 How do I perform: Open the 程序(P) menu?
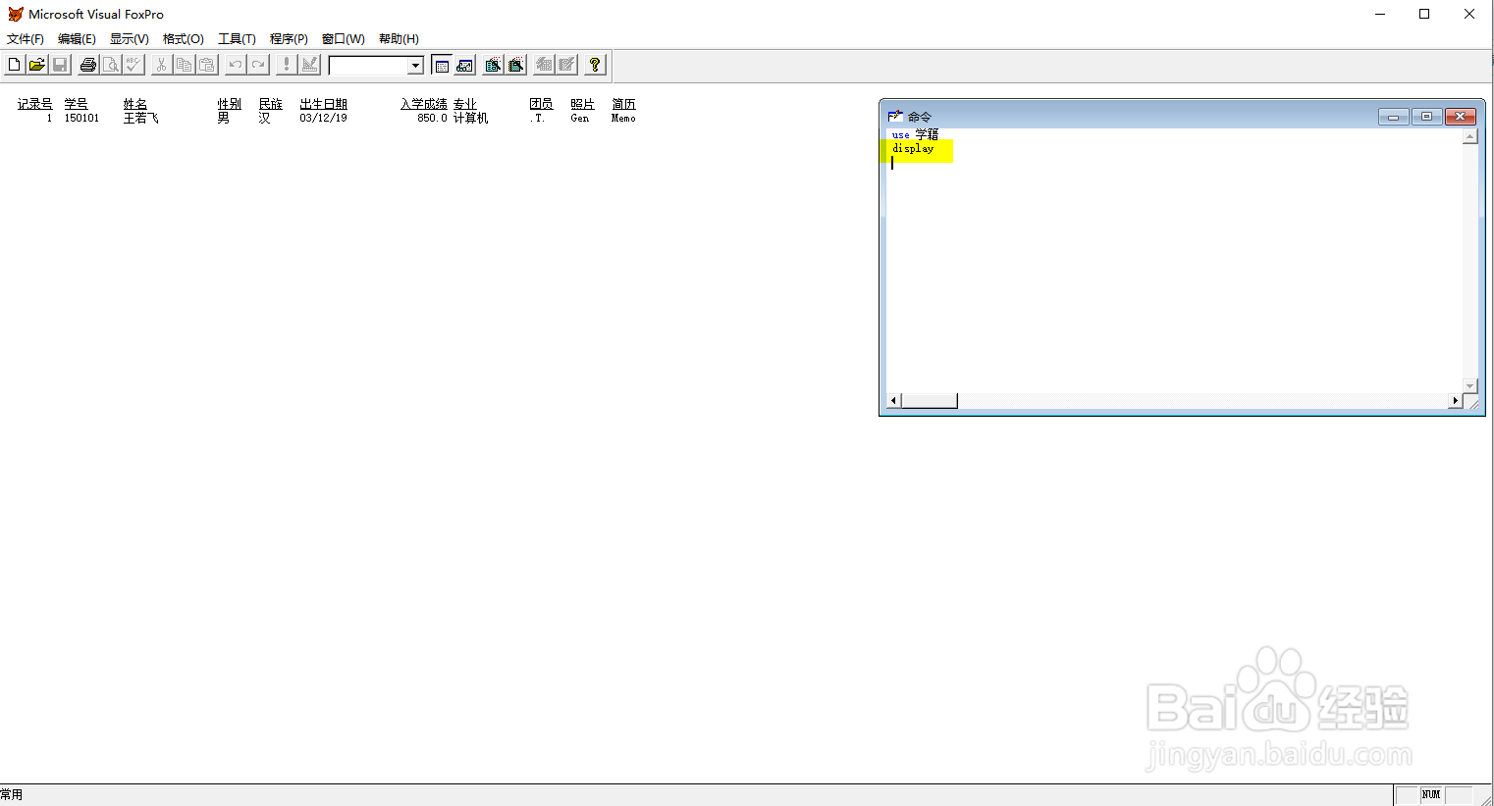click(289, 39)
